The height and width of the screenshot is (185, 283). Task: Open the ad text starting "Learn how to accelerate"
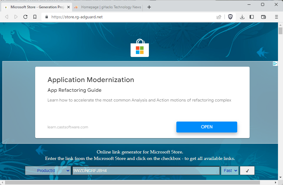click(139, 100)
